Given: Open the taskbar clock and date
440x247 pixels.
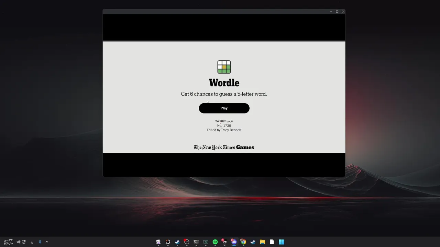Looking at the screenshot, I should pyautogui.click(x=8, y=242).
